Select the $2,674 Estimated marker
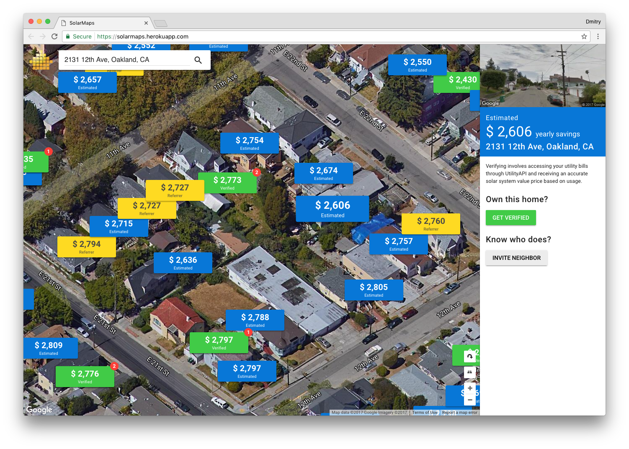Image resolution: width=629 pixels, height=449 pixels. [x=324, y=173]
